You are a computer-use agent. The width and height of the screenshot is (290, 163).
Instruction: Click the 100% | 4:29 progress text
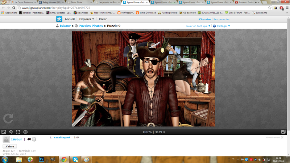click(152, 132)
